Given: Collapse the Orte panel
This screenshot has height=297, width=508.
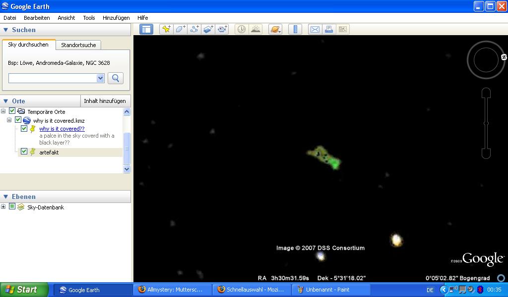Looking at the screenshot, I should (x=5, y=101).
